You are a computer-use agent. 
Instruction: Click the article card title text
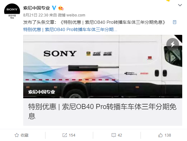[x=102, y=111]
